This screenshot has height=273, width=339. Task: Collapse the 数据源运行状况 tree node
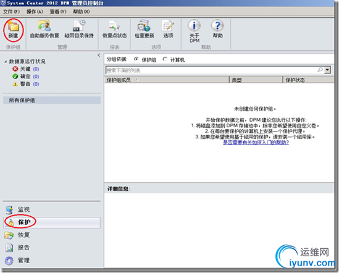pos(6,62)
